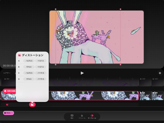This screenshot has width=164, height=123.
Task: Click the ディストーション panel title icon
Action: (x=20, y=55)
